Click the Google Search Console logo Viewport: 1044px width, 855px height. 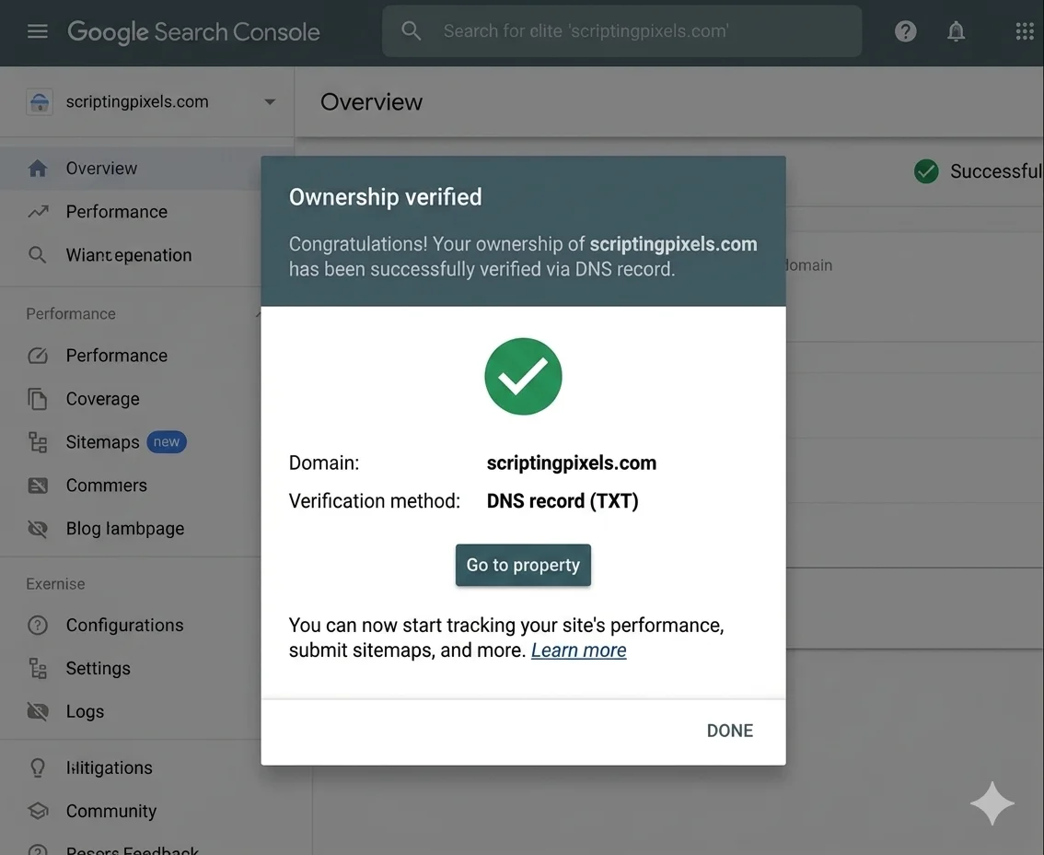[193, 32]
